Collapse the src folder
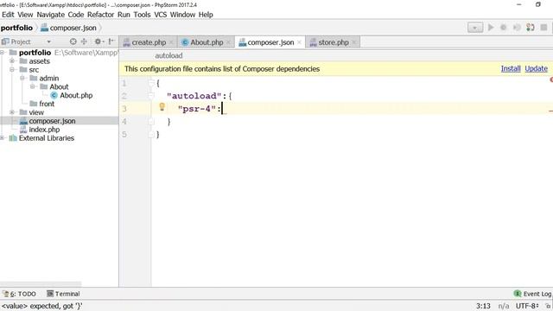This screenshot has height=311, width=553. pos(12,69)
